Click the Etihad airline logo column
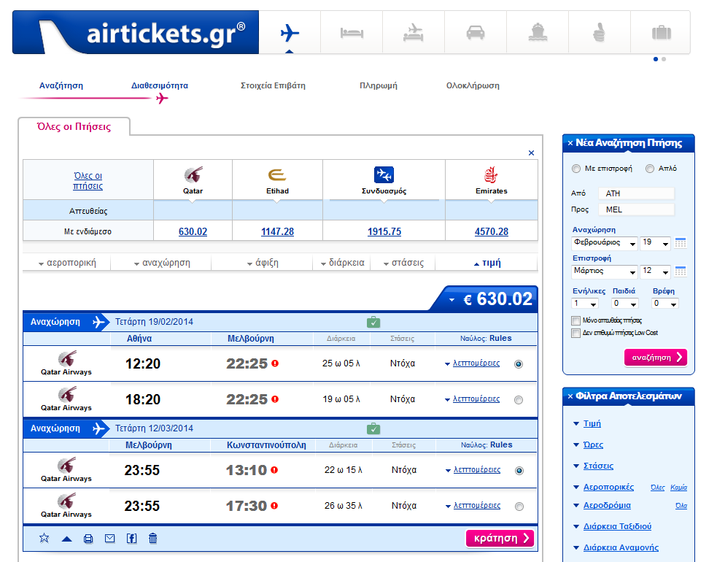Screen dimensions: 717x562 pyautogui.click(x=278, y=180)
